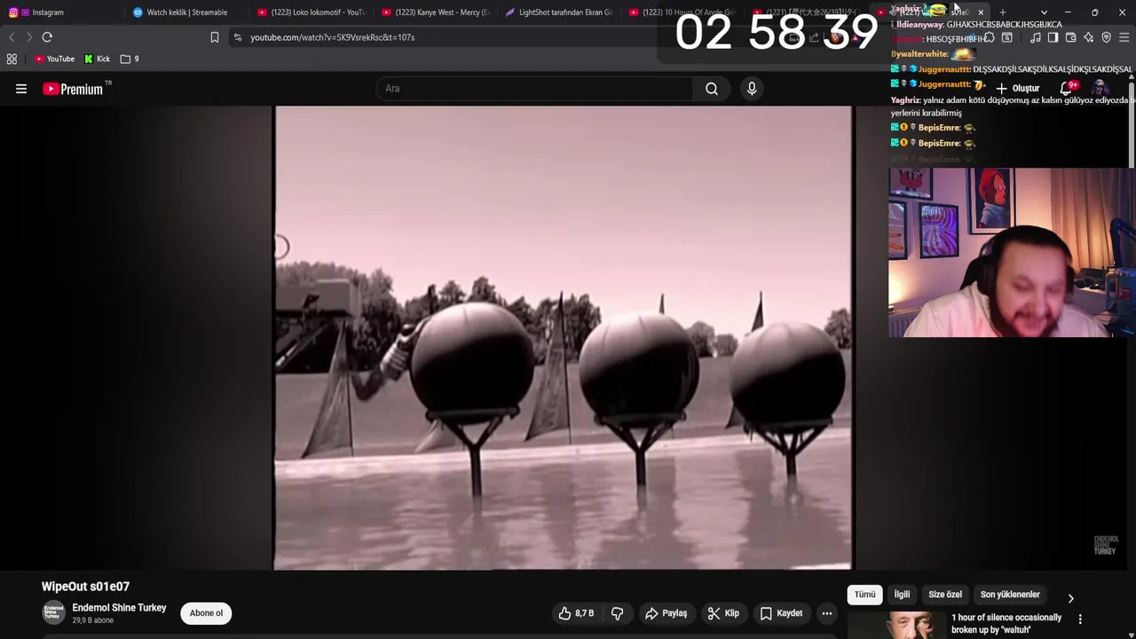Screen dimensions: 1136x639
Task: Create a clip with Klip button
Action: 723,613
